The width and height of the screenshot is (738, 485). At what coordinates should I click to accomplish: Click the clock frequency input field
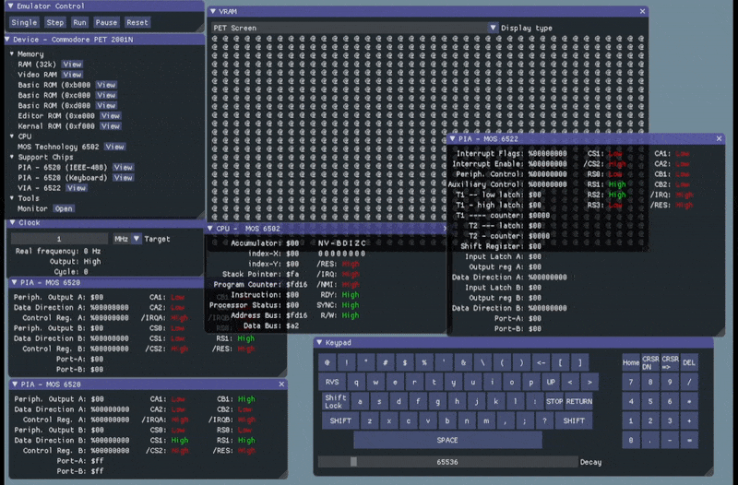click(x=59, y=239)
